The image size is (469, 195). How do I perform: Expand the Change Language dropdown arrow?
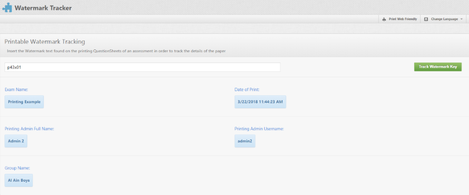coord(461,19)
